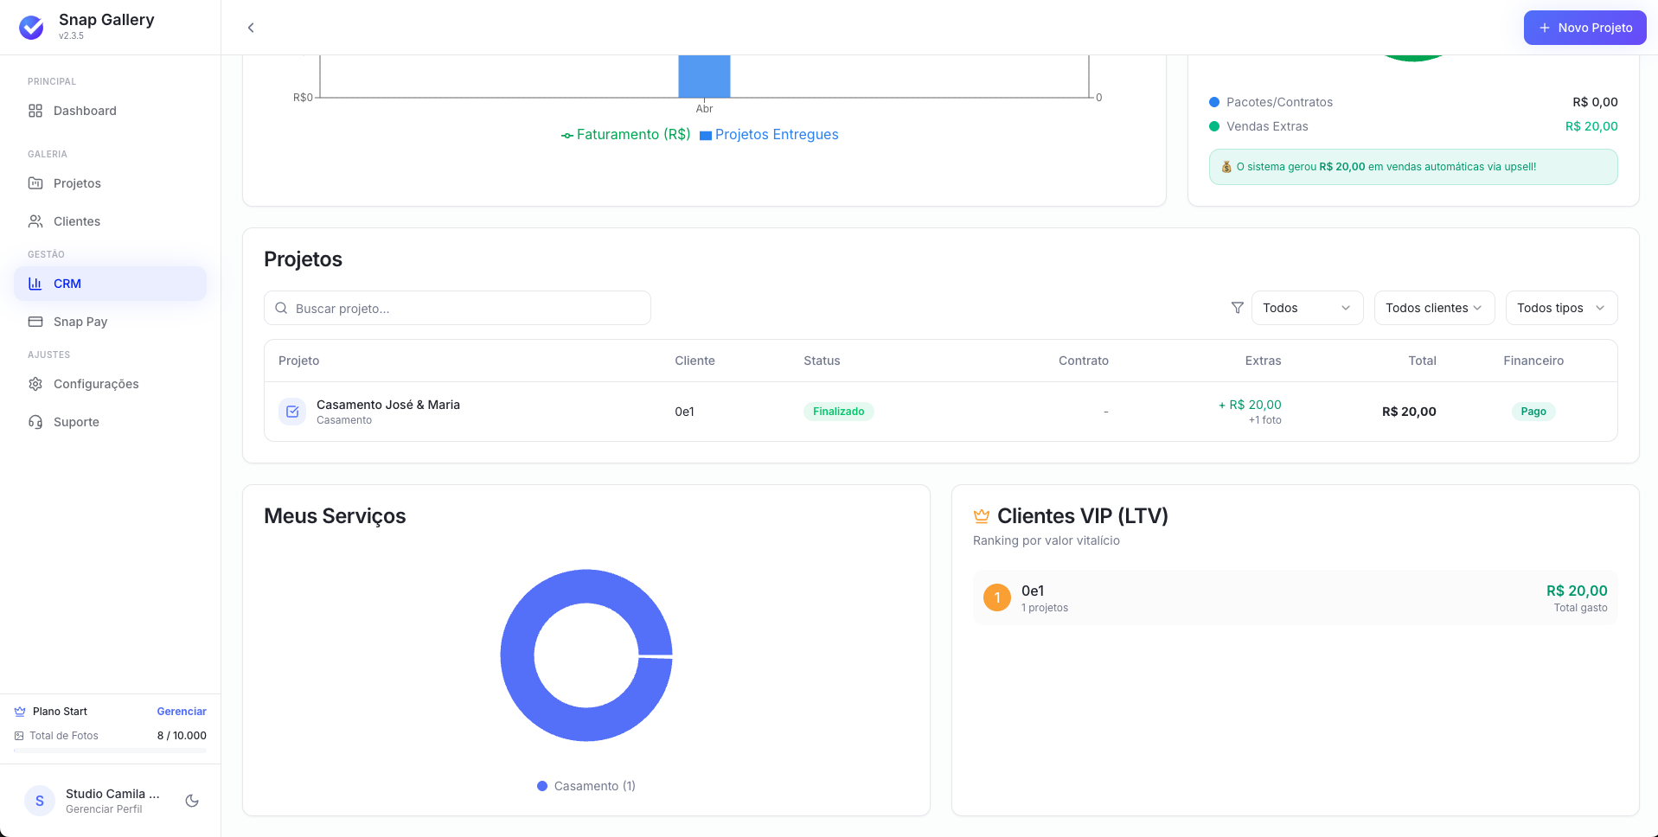
Task: Click the Novo Projeto button
Action: pyautogui.click(x=1585, y=28)
